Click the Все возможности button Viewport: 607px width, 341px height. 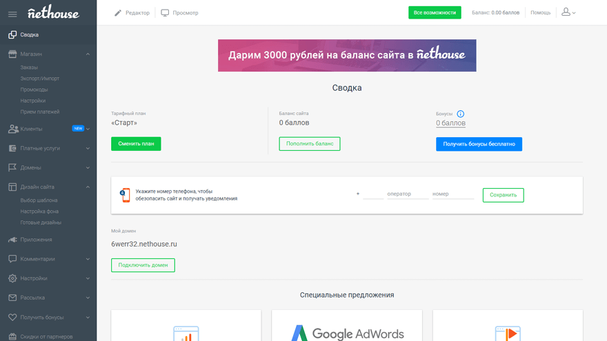(435, 12)
